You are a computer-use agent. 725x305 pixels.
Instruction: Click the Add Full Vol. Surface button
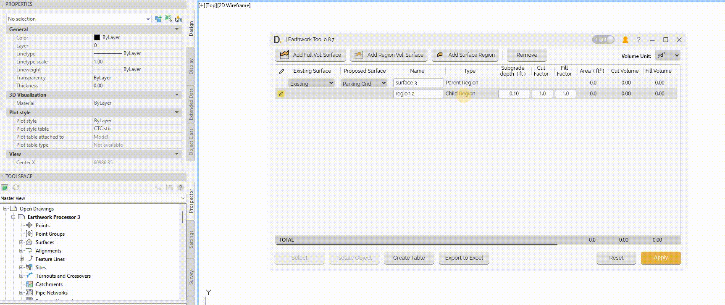(x=310, y=55)
